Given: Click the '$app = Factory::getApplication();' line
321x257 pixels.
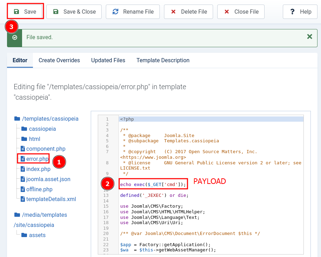Looking at the screenshot, I should pyautogui.click(x=165, y=244).
